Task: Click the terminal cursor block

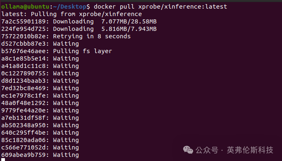Action: point(3,159)
